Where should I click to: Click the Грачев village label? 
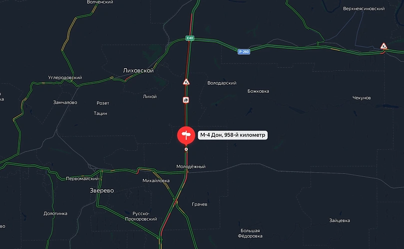[x=199, y=204]
